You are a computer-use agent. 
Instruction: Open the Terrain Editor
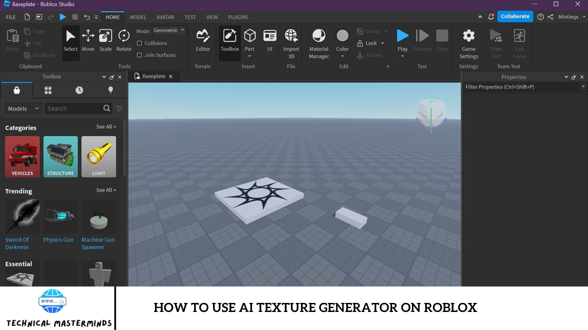coord(203,41)
